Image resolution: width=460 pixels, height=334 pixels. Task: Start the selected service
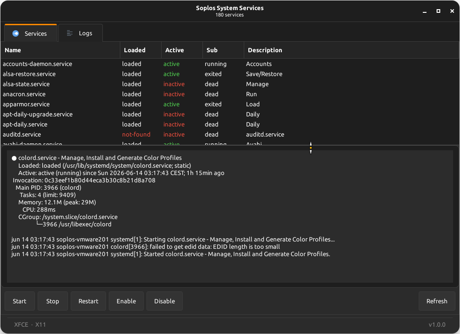(x=20, y=301)
